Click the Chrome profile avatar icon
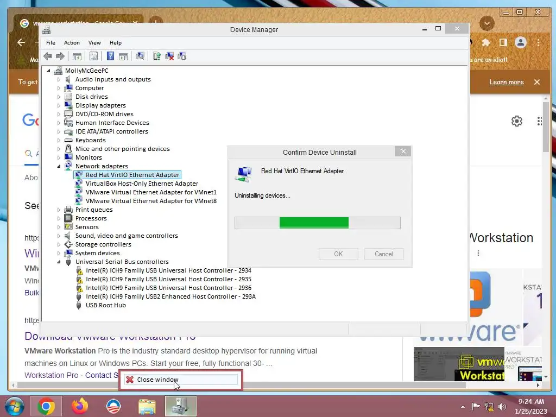 pos(521,42)
